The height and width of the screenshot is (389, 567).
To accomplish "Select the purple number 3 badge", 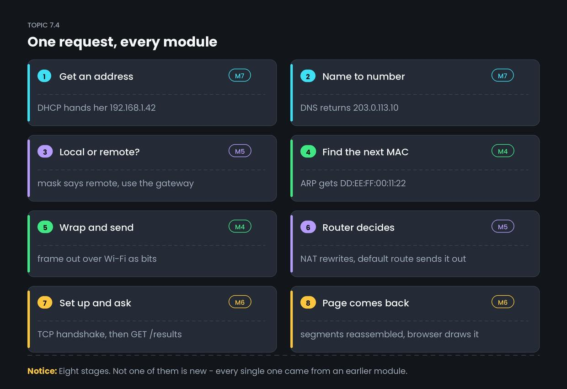I will pyautogui.click(x=45, y=151).
